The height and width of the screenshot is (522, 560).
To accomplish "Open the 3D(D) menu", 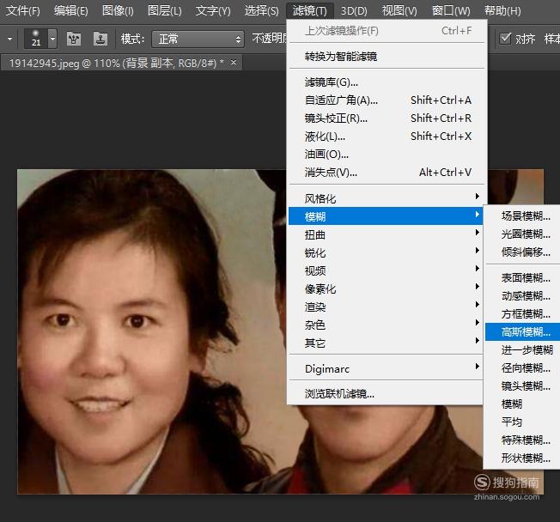I will [354, 10].
